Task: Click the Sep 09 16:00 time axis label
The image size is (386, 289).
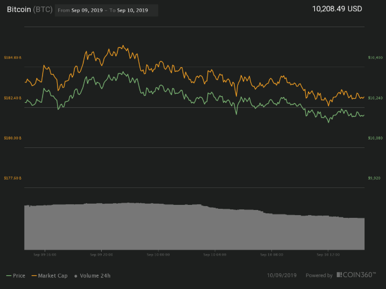Action: tap(45, 255)
